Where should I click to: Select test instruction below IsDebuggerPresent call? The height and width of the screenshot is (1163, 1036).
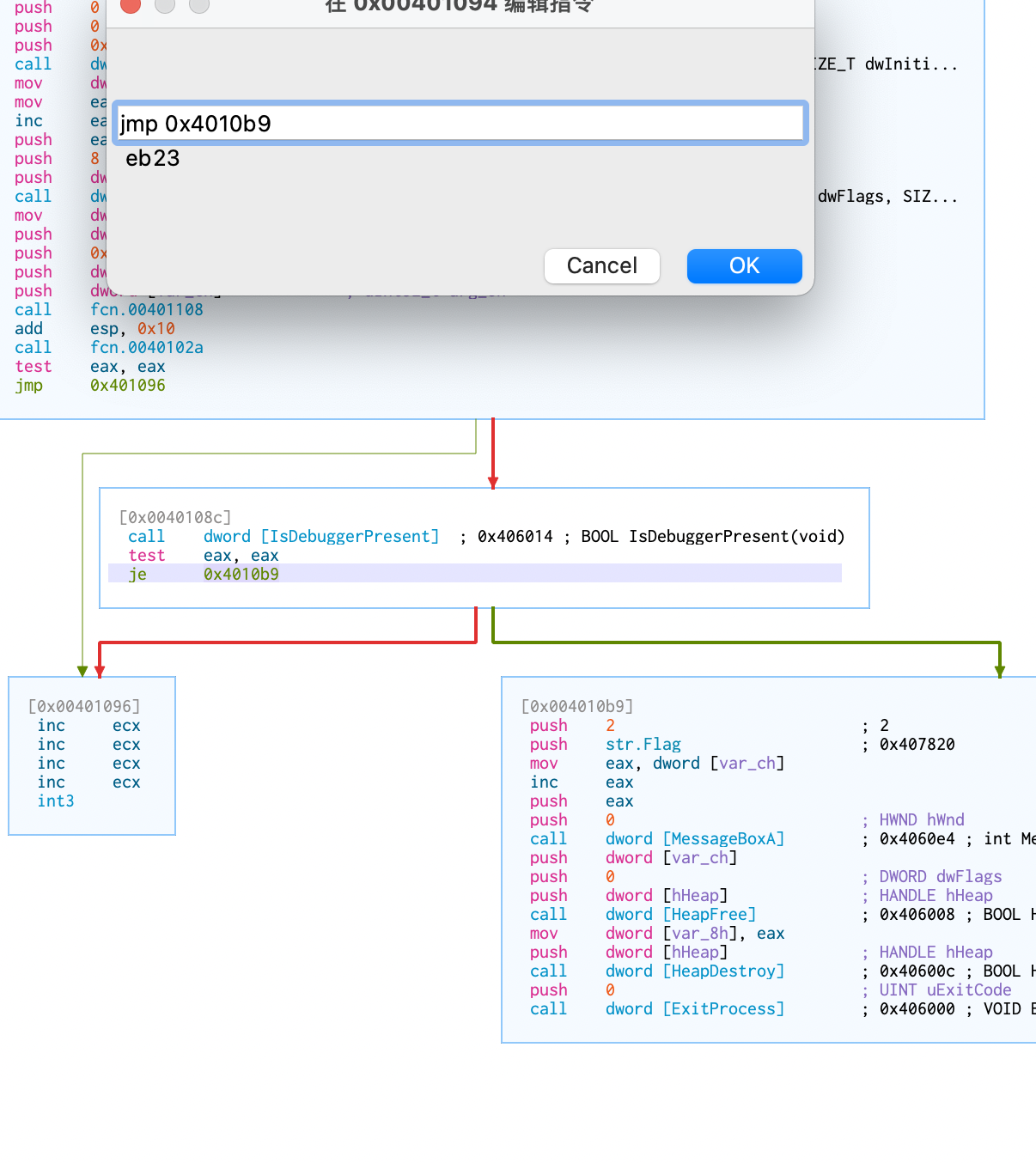147,556
